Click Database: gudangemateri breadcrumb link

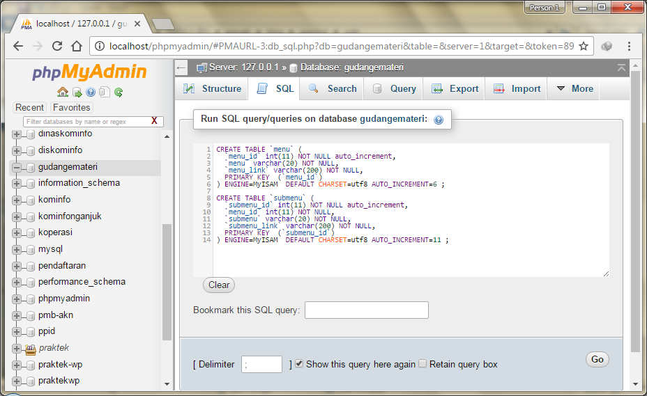coord(351,68)
